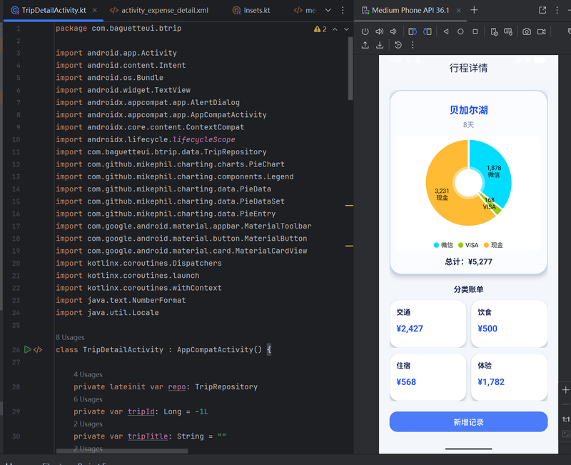
Task: Open emulator toolbar more options menu
Action: pyautogui.click(x=413, y=45)
